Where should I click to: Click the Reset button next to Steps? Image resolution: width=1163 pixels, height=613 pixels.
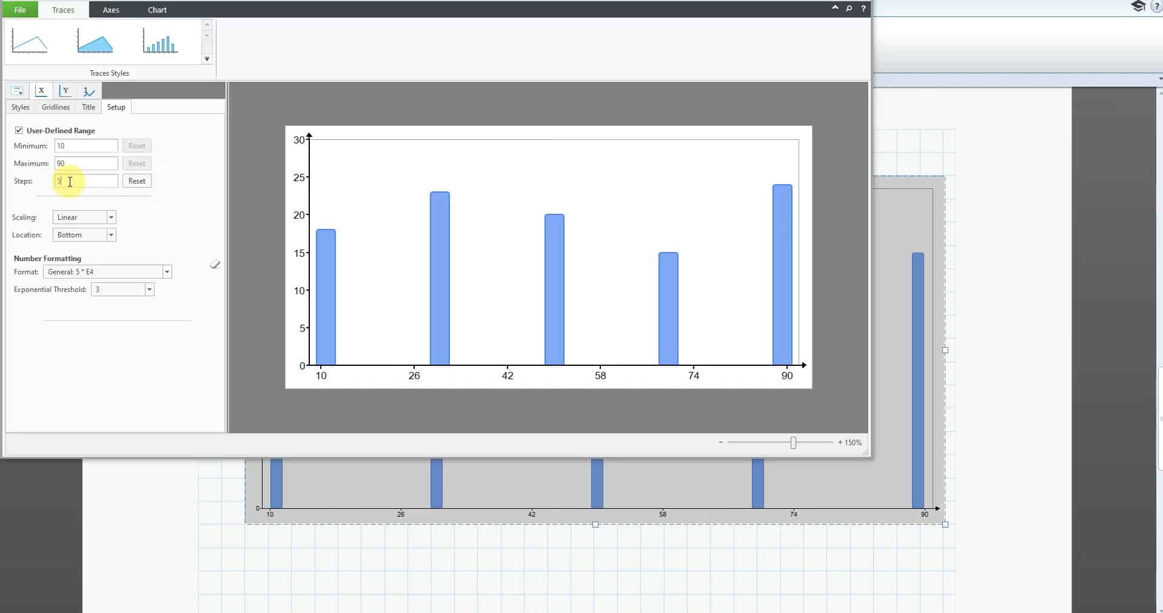click(136, 181)
